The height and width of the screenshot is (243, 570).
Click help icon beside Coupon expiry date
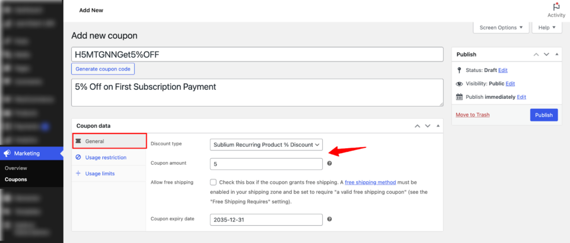click(330, 219)
